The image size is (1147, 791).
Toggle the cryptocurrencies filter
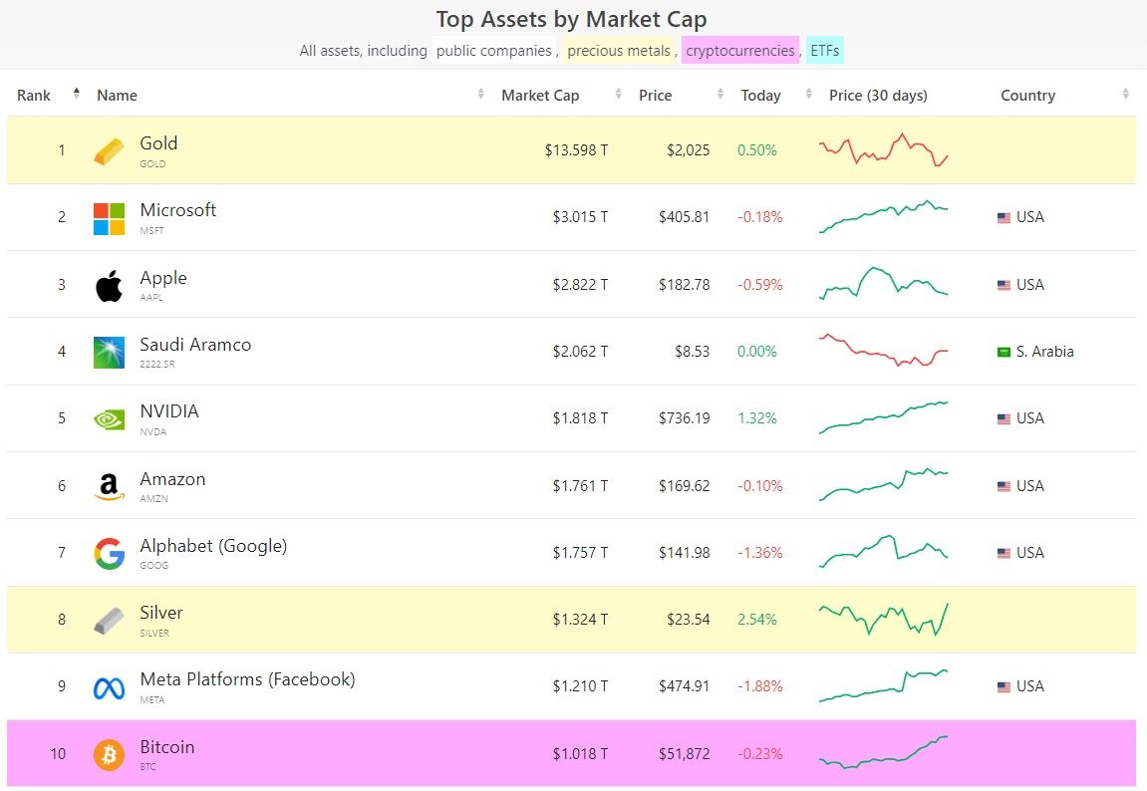(x=740, y=50)
